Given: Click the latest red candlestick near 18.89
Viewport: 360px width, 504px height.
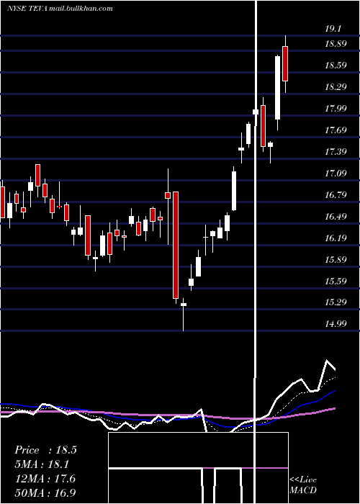Looking at the screenshot, I should tap(285, 63).
